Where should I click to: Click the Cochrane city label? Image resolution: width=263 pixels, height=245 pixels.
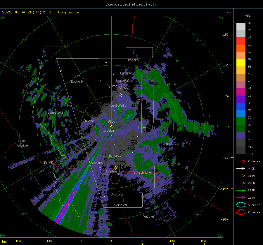[96, 163]
